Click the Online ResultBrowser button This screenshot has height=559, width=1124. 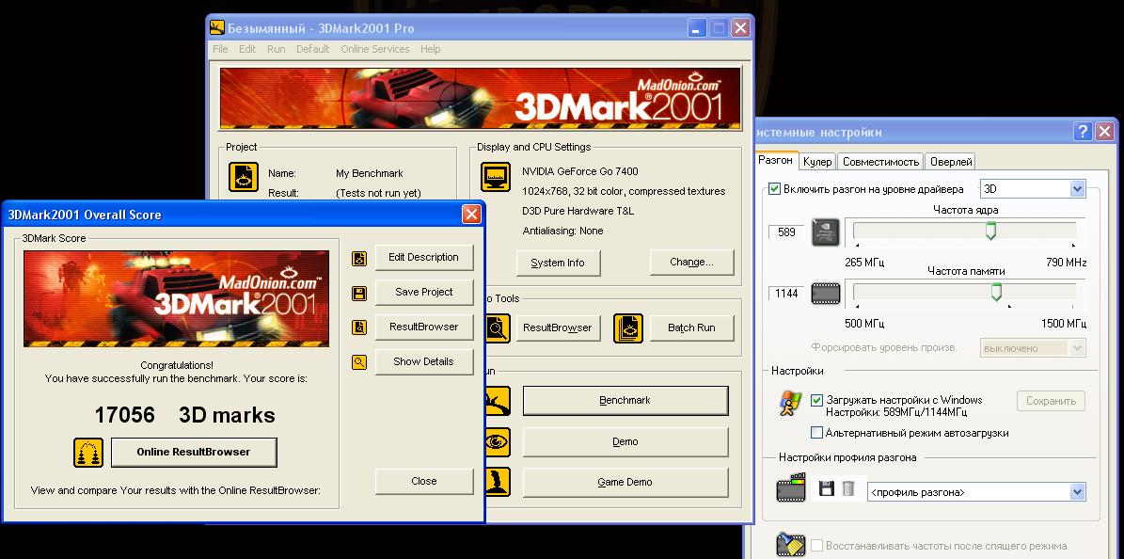pyautogui.click(x=194, y=452)
